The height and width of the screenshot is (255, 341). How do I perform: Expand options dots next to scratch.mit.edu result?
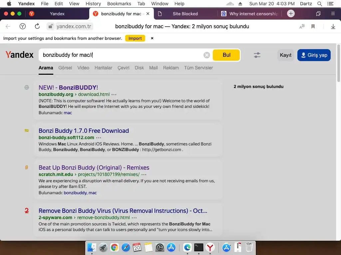coord(144,175)
